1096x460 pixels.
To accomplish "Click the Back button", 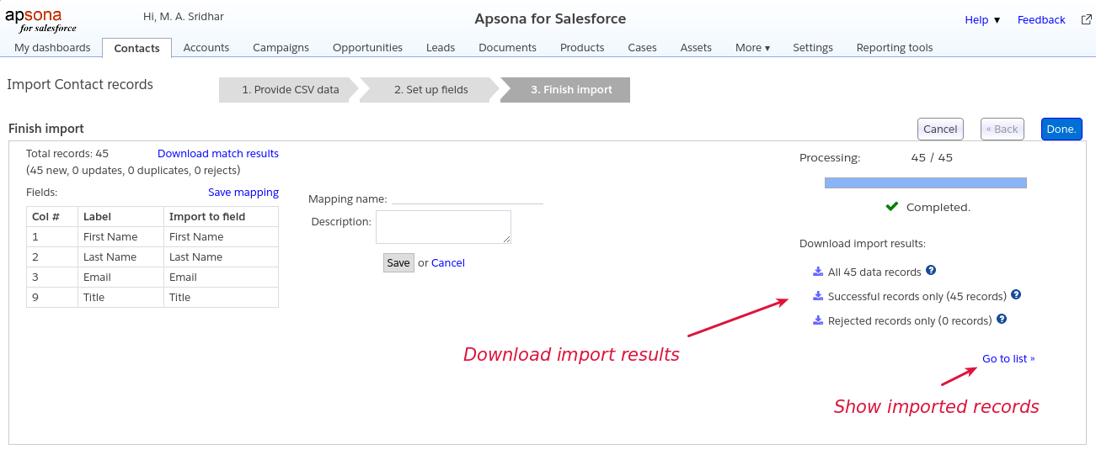I will 1002,129.
